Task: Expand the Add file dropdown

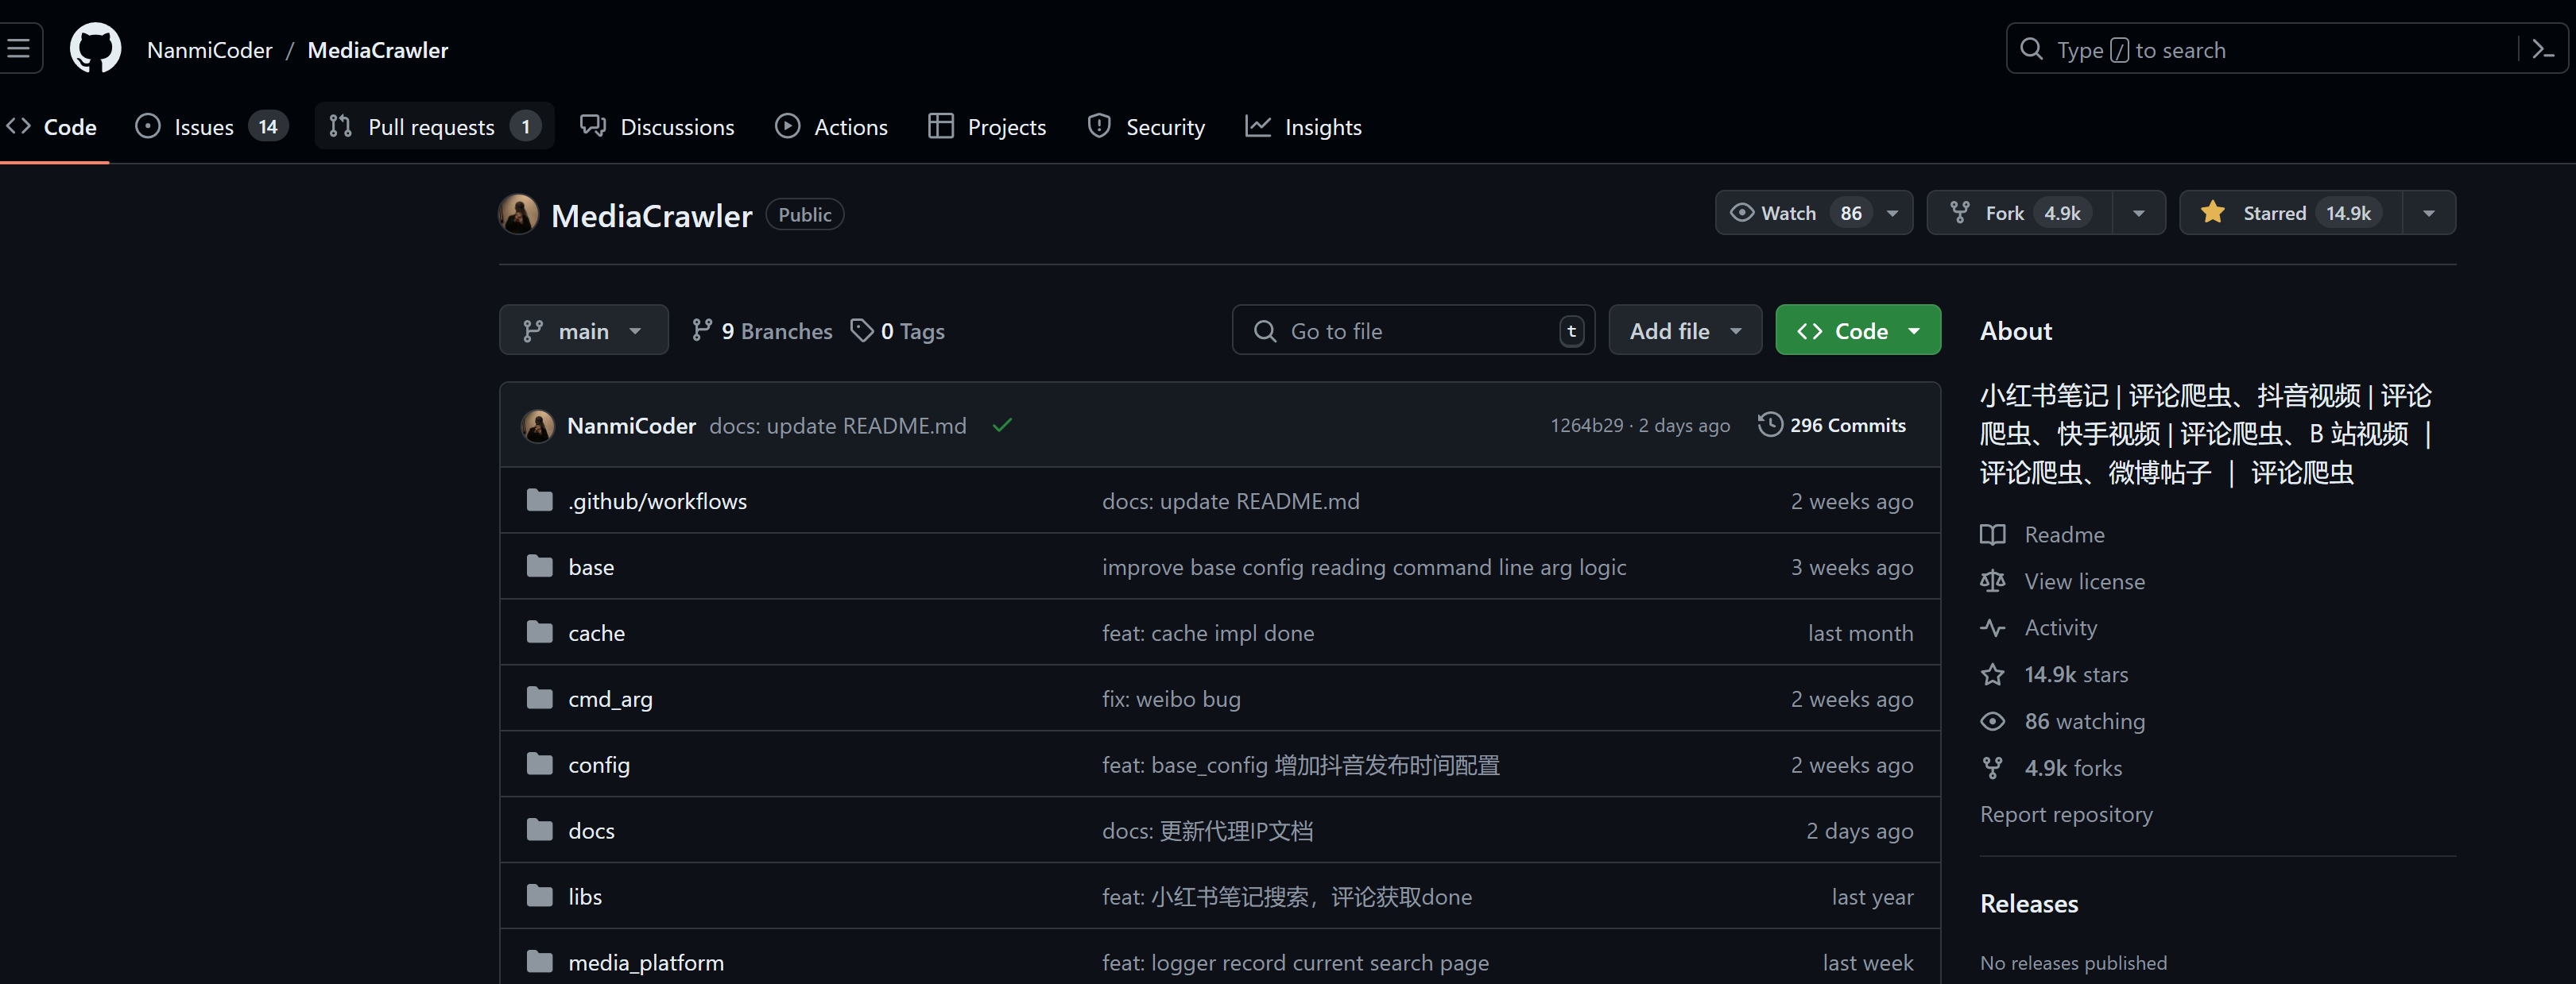Action: pos(1684,330)
